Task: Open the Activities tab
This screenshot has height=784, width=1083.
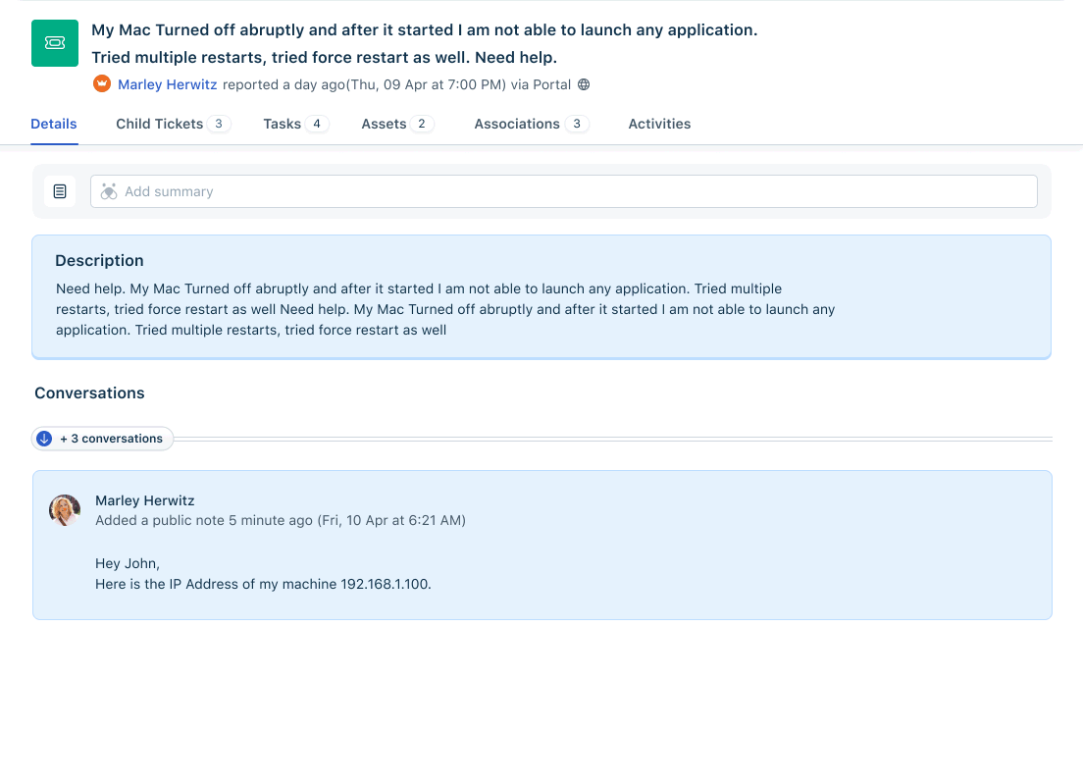Action: click(659, 124)
